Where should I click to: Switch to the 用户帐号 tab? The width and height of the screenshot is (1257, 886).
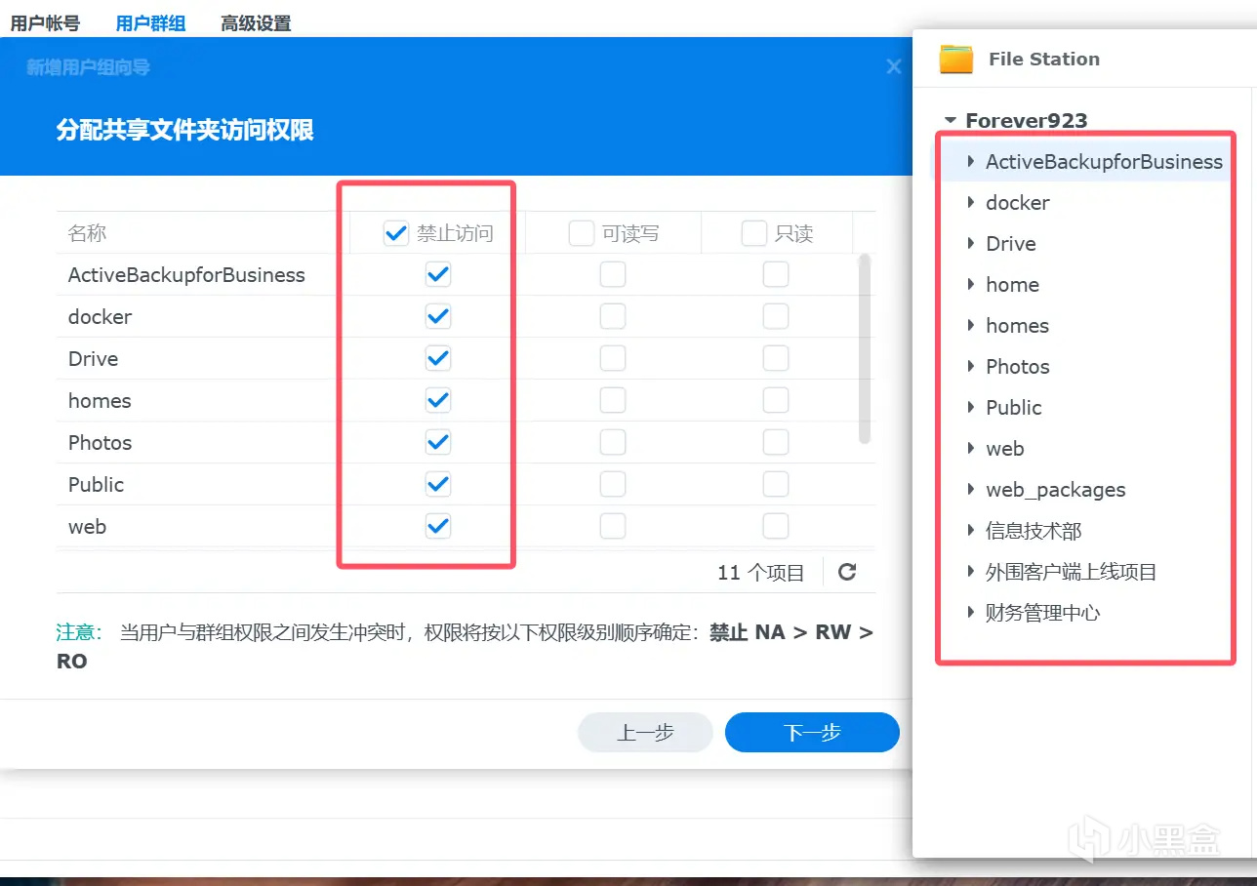[x=45, y=22]
